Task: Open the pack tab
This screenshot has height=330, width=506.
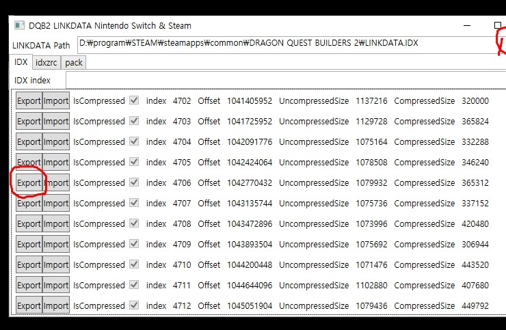Action: click(x=73, y=63)
